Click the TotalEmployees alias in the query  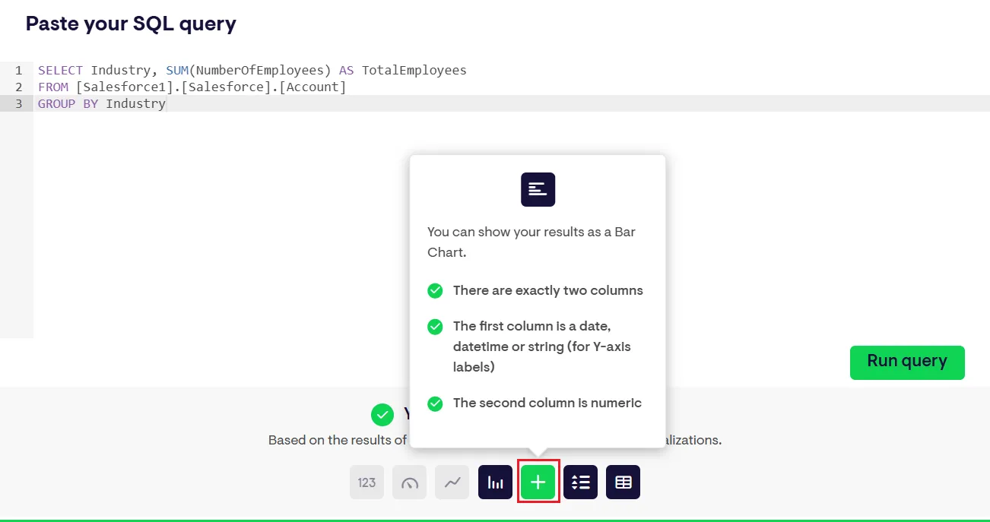pyautogui.click(x=414, y=71)
